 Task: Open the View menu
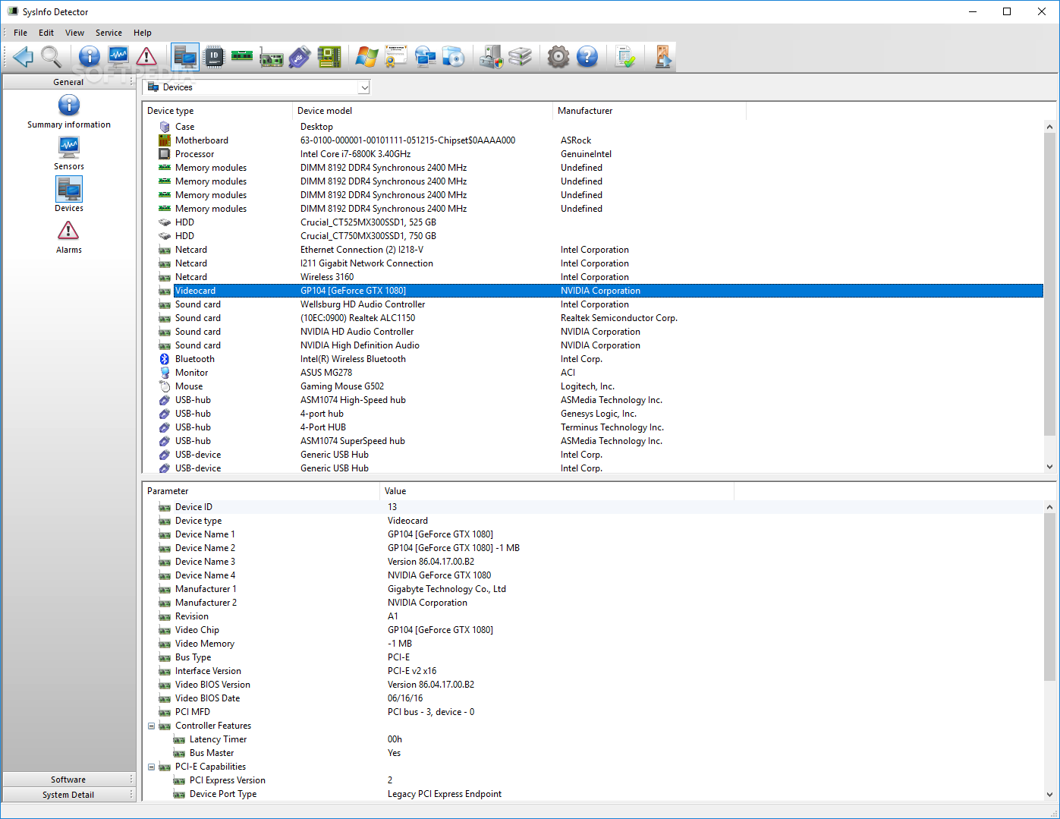click(x=74, y=33)
